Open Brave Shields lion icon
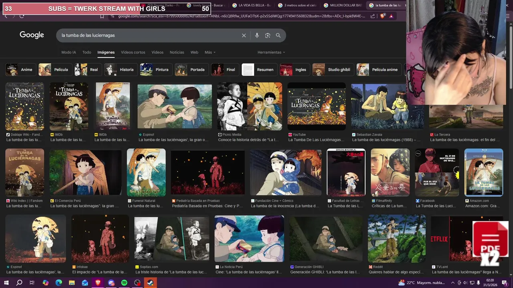The height and width of the screenshot is (288, 513). (382, 16)
